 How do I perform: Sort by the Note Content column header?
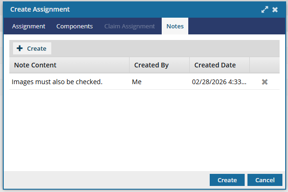click(x=35, y=65)
